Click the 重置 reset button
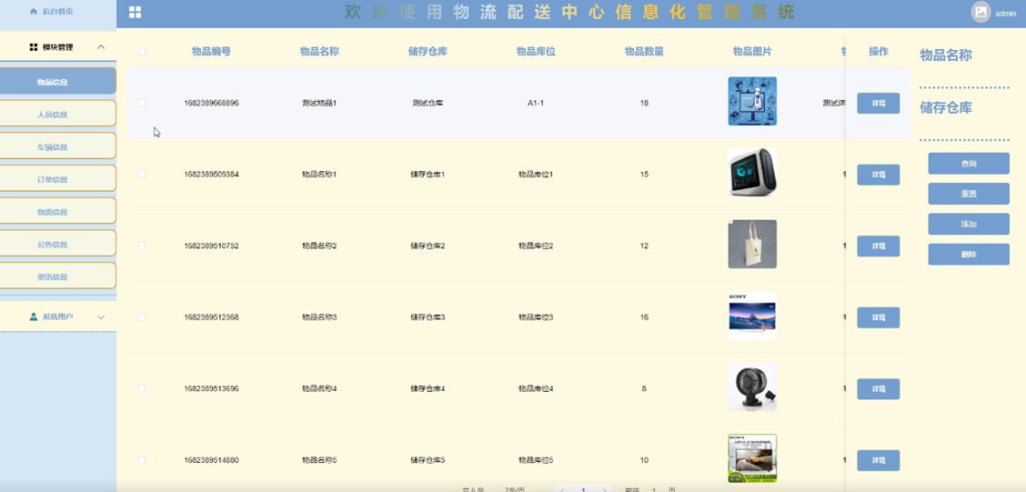This screenshot has width=1026, height=492. [969, 194]
